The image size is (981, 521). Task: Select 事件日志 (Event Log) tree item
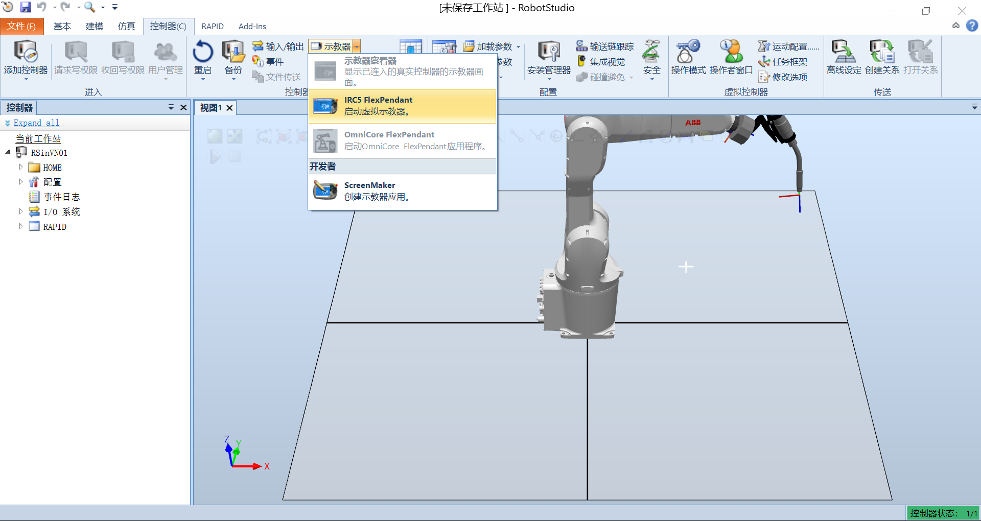[61, 197]
